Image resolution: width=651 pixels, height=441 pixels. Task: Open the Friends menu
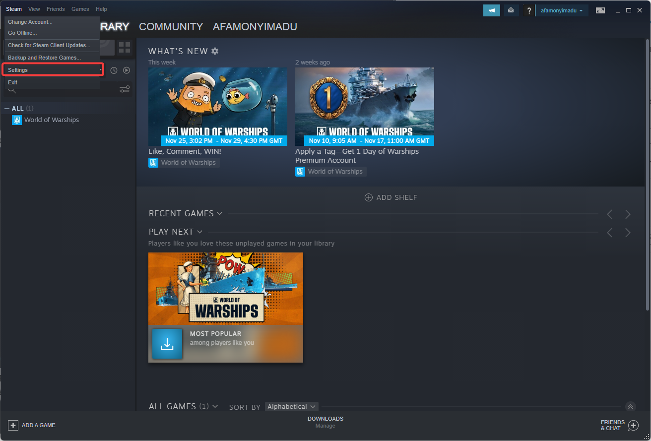[56, 9]
